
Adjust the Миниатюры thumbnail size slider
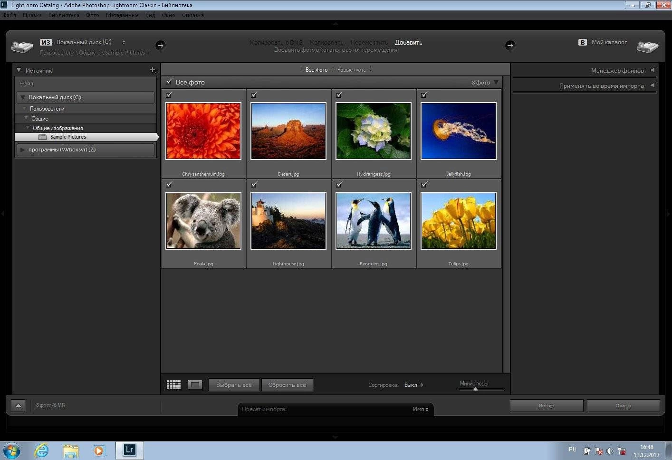click(x=475, y=389)
